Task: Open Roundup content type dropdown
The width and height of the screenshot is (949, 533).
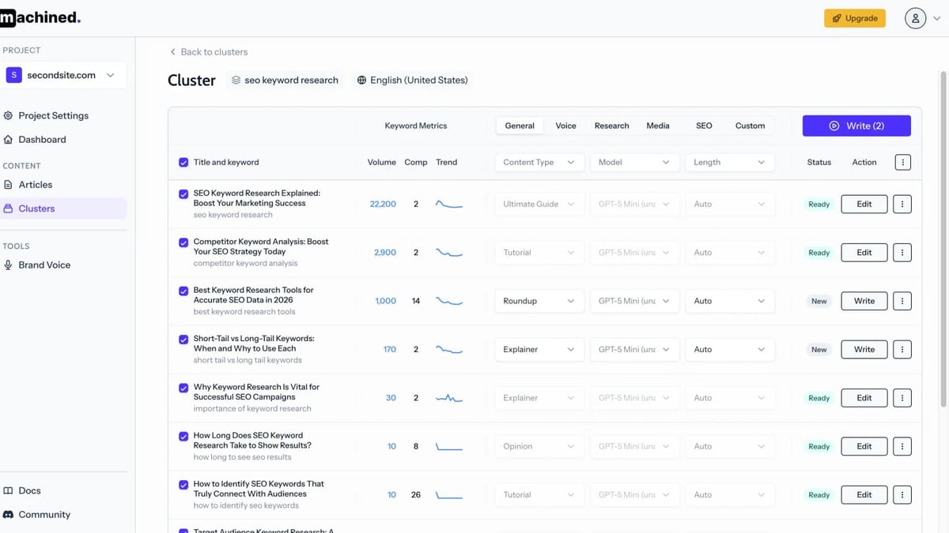Action: click(x=539, y=301)
